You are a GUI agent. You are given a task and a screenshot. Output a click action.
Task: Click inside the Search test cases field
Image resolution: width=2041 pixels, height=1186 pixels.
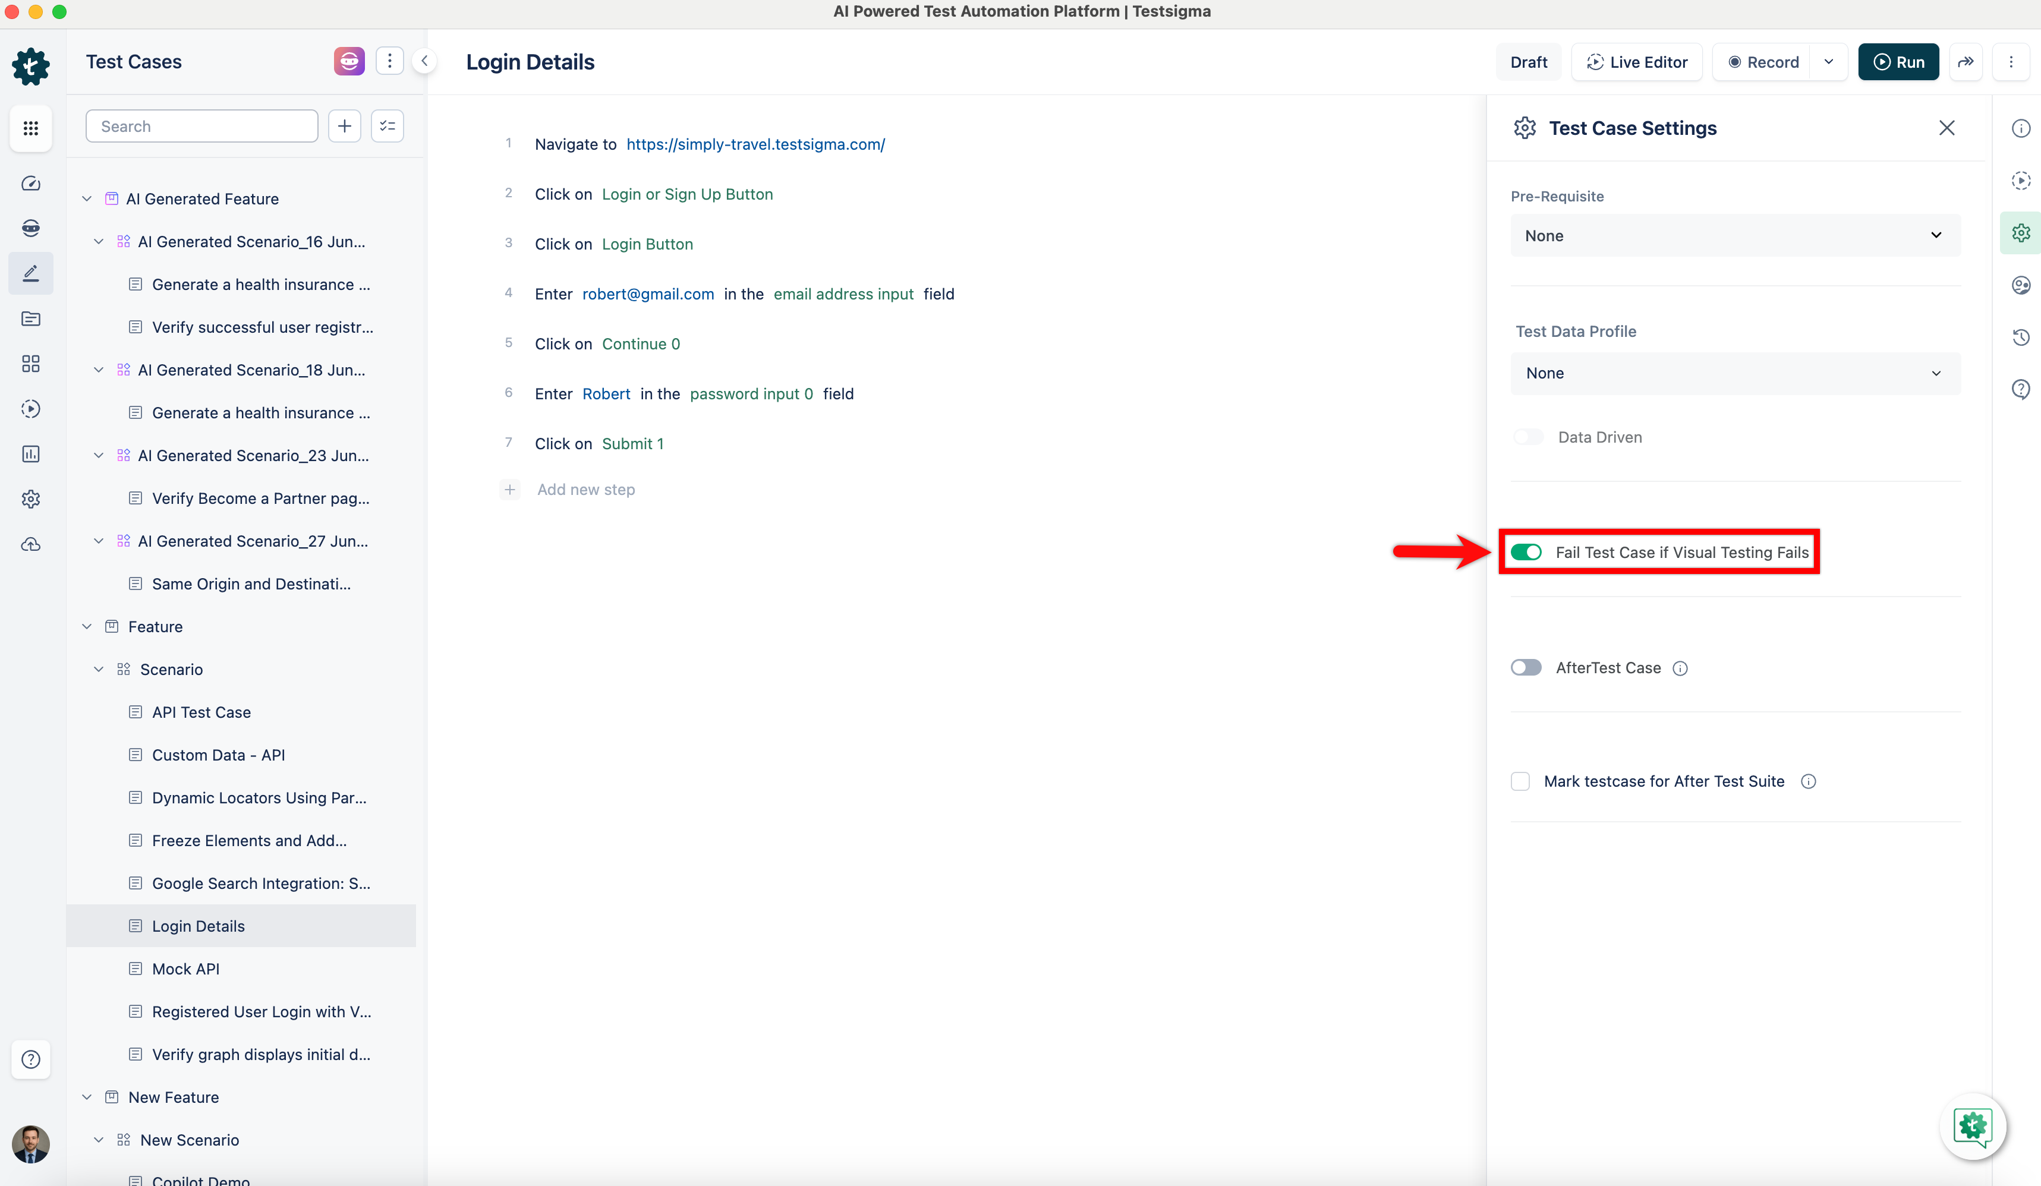point(201,125)
